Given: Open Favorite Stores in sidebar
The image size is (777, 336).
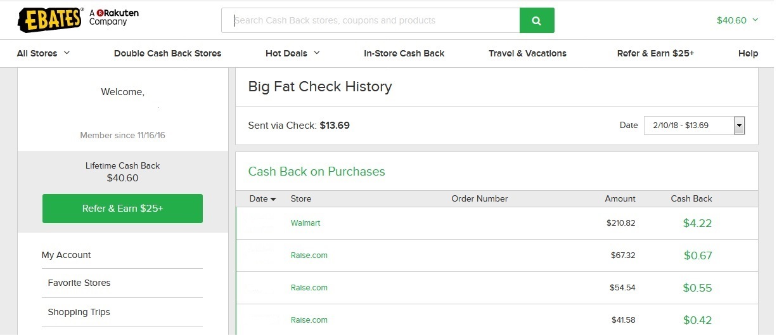Looking at the screenshot, I should pos(79,283).
